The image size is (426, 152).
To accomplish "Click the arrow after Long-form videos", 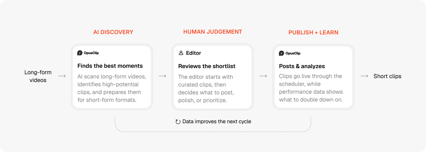I will (62, 76).
